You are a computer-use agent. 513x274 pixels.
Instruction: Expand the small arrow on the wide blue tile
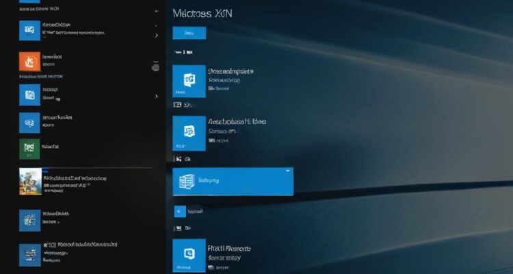point(288,171)
